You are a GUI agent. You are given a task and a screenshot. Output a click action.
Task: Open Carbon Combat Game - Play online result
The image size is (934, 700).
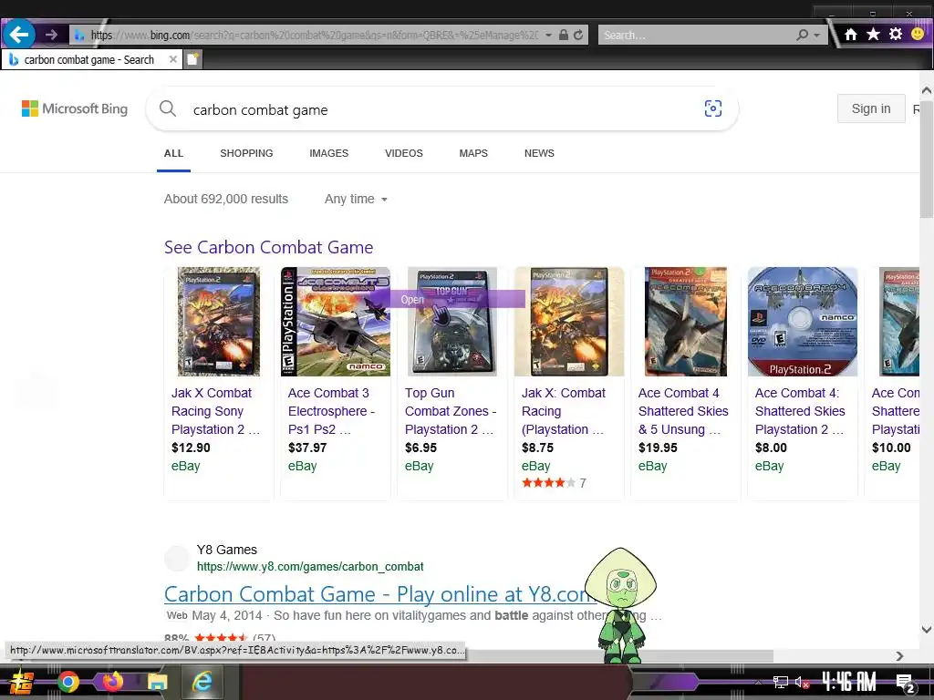click(380, 594)
